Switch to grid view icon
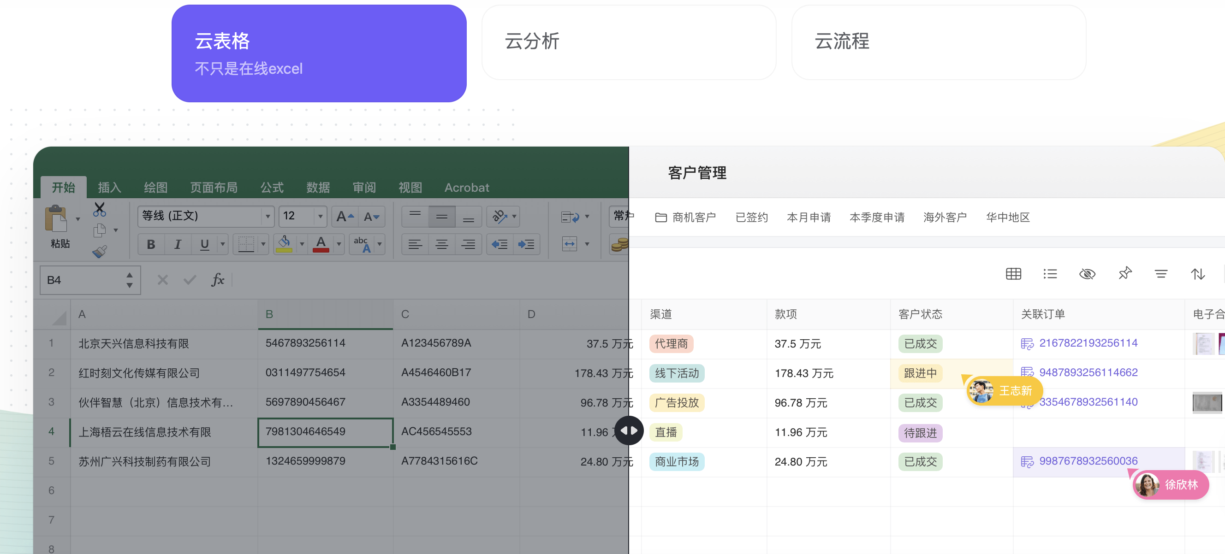Viewport: 1225px width, 554px height. point(1013,274)
